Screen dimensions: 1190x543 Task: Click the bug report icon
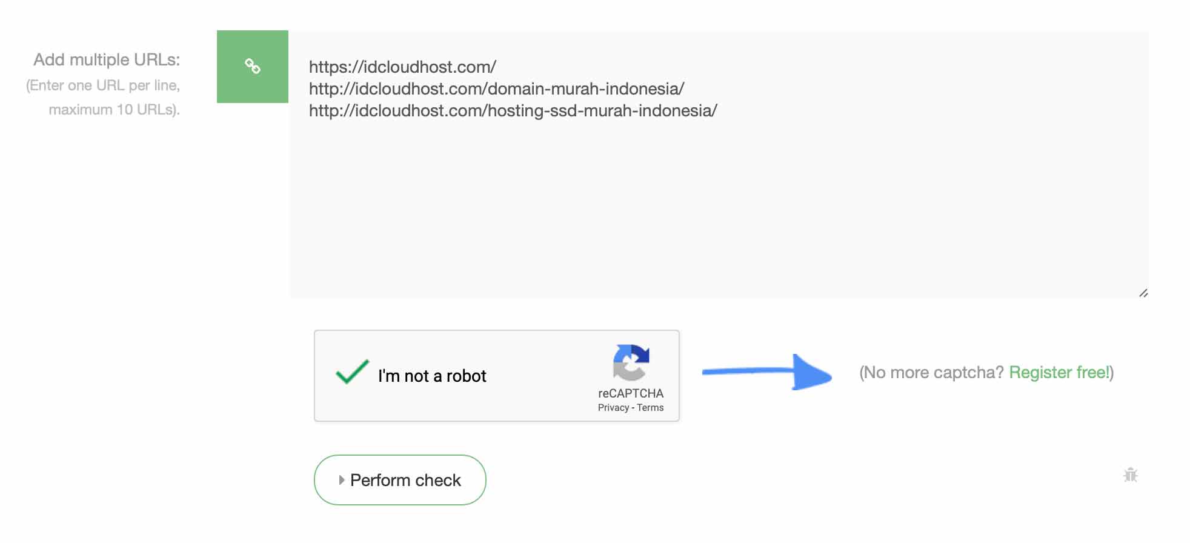(1130, 475)
